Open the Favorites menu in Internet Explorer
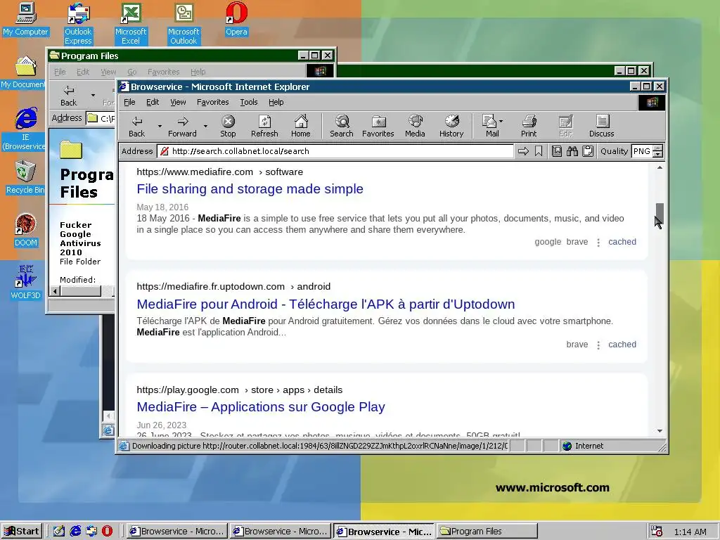Viewport: 720px width, 540px height. pos(212,102)
